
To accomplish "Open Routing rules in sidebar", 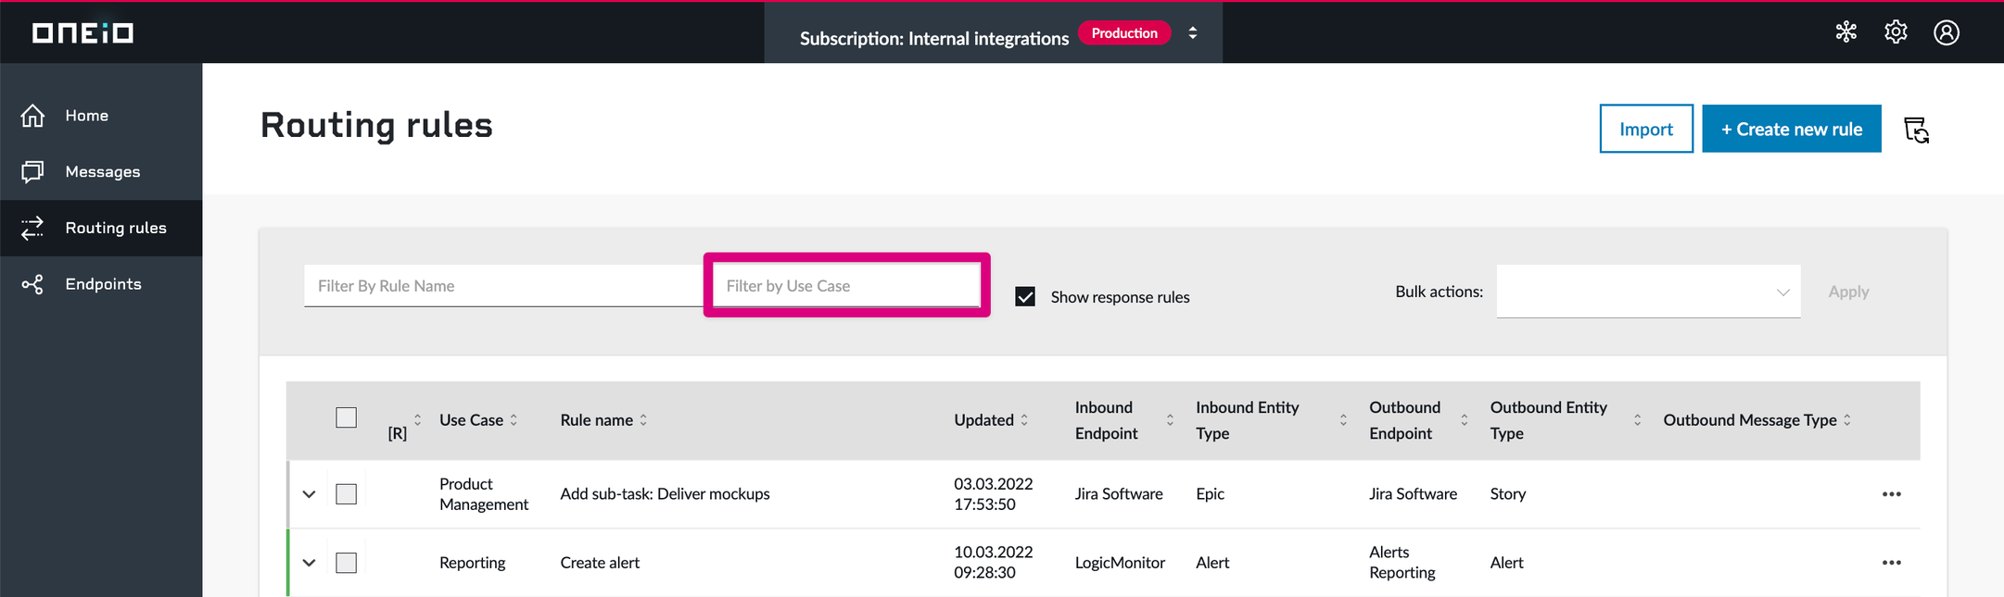I will (x=101, y=228).
